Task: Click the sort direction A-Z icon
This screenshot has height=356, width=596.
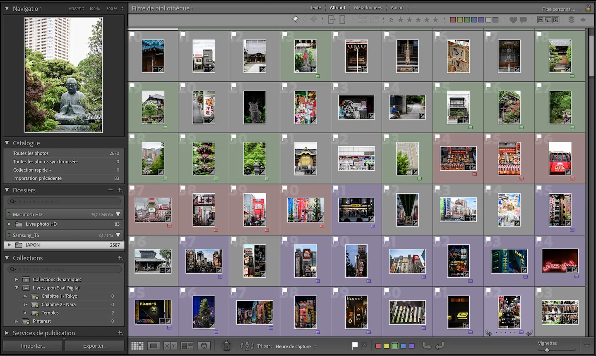Action: 247,346
